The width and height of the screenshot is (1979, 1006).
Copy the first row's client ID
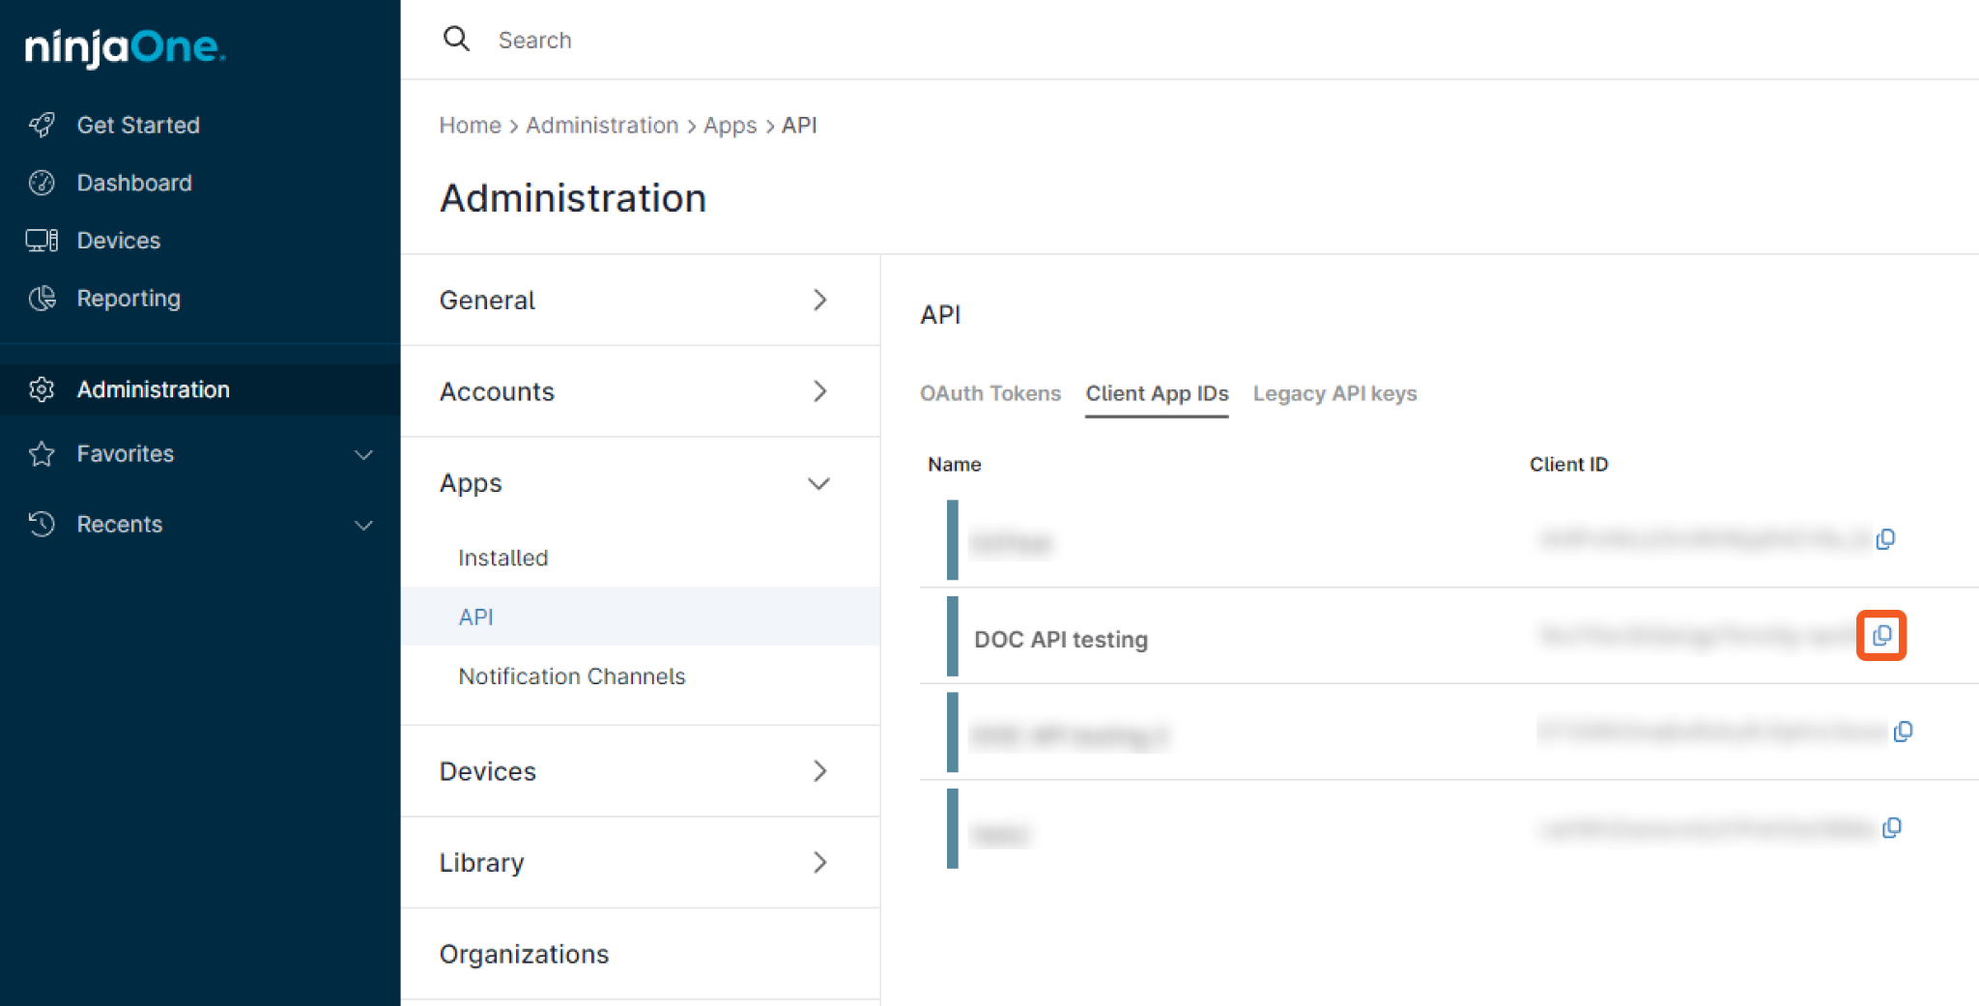pos(1885,539)
